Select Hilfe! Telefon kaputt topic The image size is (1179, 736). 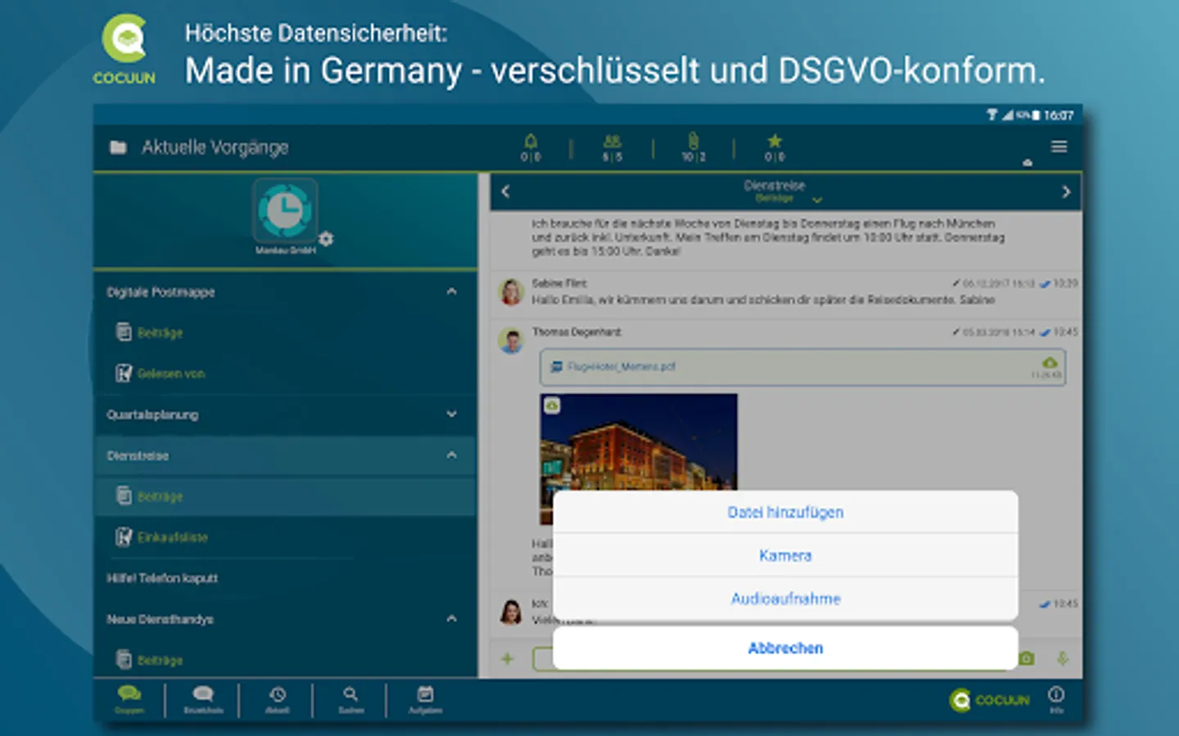click(x=162, y=578)
